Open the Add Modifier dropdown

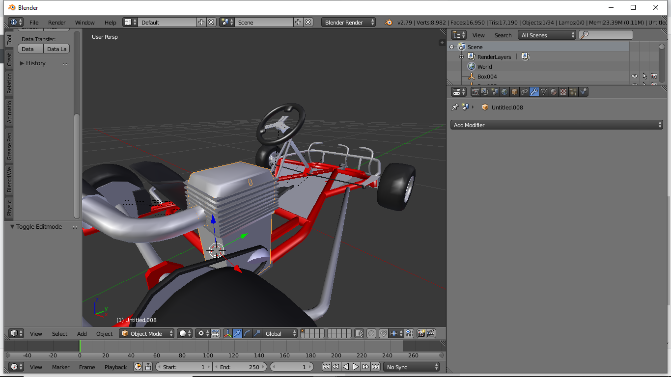coord(557,125)
